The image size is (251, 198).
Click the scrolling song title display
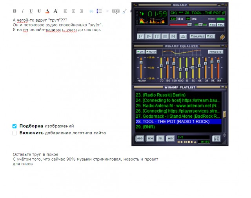coord(198,13)
